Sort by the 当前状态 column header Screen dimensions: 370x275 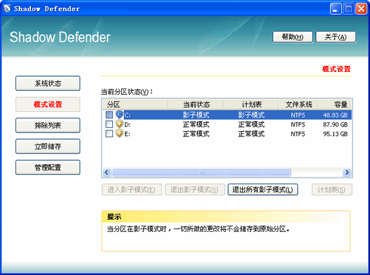(x=196, y=104)
